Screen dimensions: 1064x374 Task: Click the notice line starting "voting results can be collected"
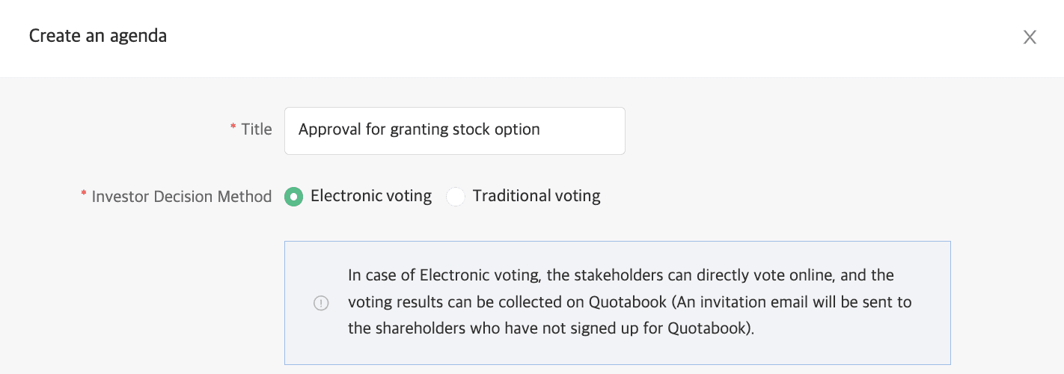(x=629, y=302)
